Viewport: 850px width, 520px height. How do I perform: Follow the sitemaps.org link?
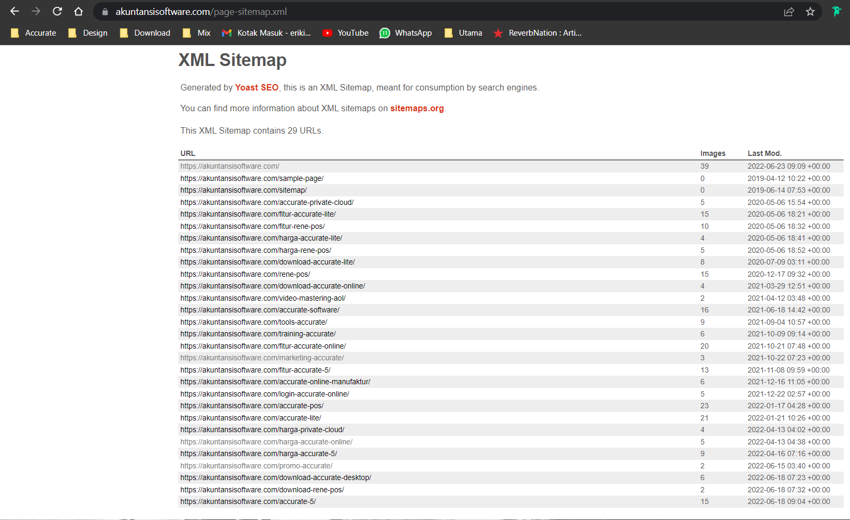point(417,109)
